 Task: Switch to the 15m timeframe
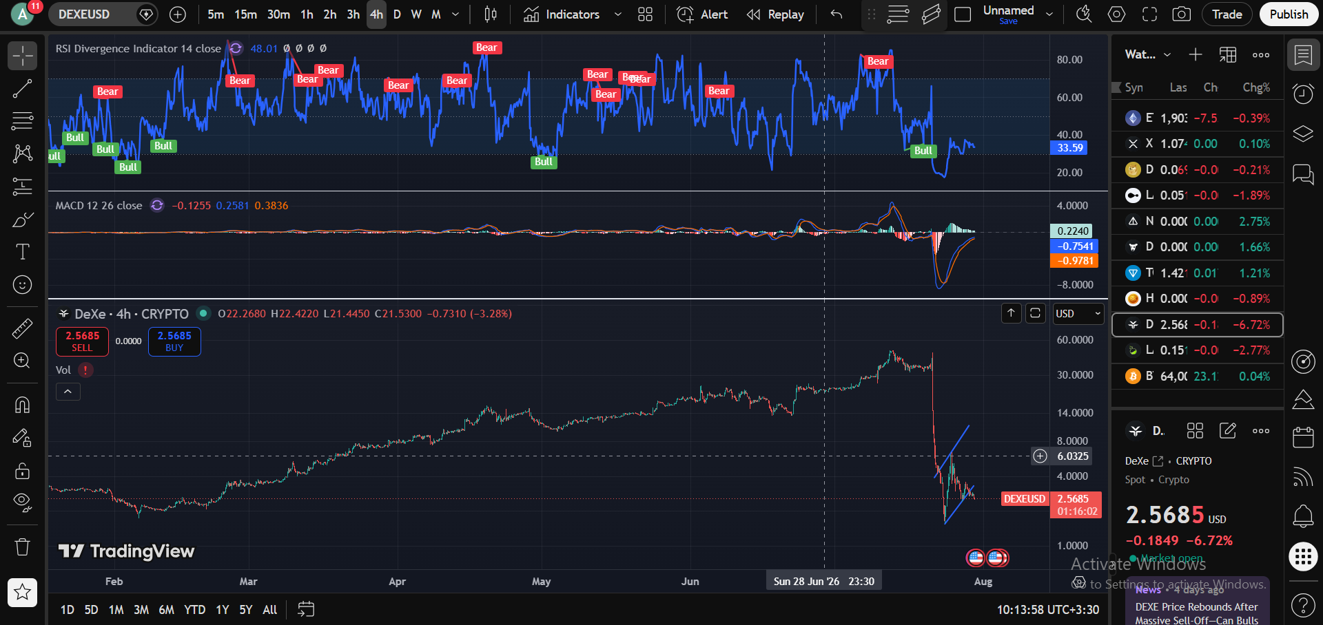coord(245,14)
